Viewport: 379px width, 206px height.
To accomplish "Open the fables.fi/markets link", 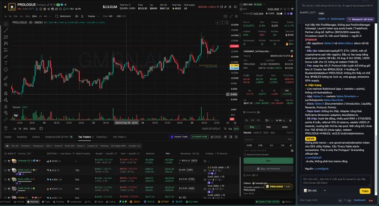I will [x=346, y=96].
